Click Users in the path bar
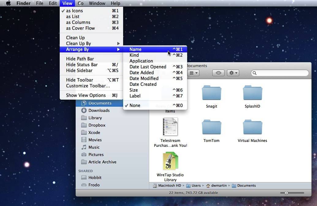Screen dimensions: 317x206 (x=196, y=185)
